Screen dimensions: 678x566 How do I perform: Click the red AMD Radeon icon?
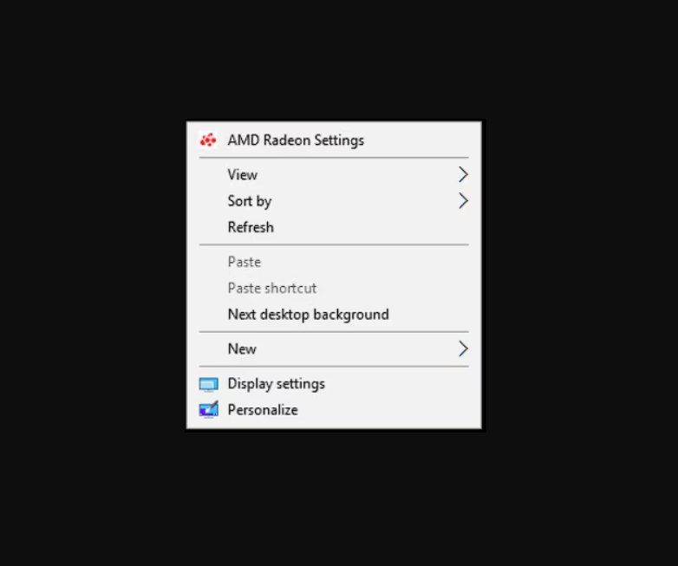tap(208, 140)
